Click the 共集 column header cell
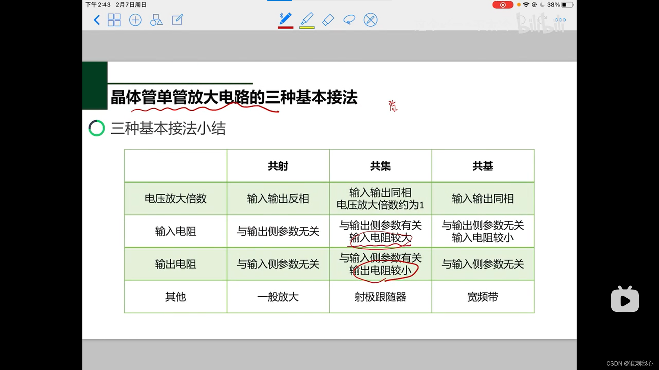The width and height of the screenshot is (659, 370). click(380, 166)
